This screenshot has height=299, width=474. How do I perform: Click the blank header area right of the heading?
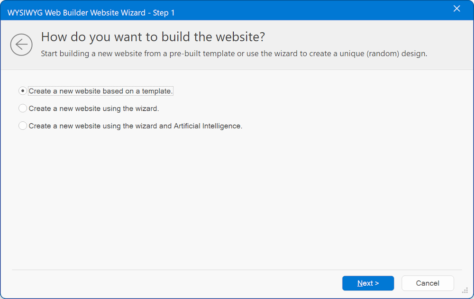click(370, 37)
